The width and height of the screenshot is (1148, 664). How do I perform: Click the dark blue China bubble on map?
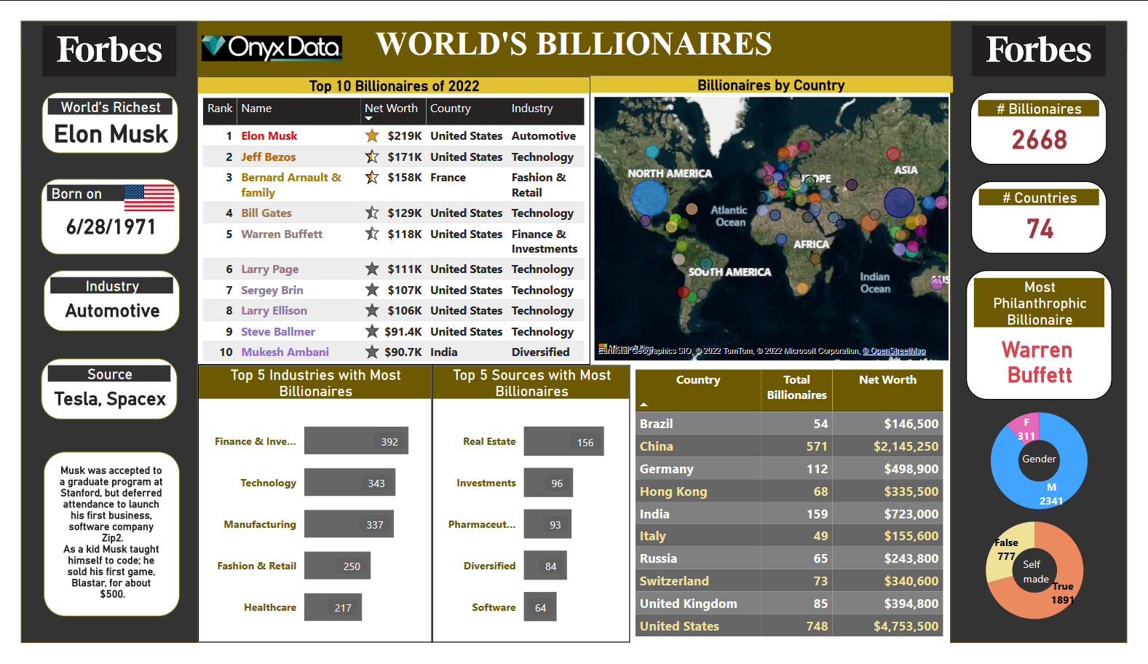click(899, 202)
